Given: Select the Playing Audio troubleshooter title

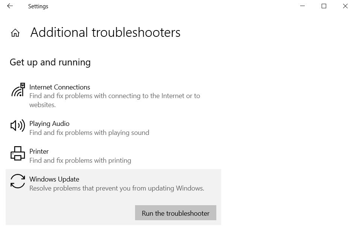Looking at the screenshot, I should click(49, 124).
